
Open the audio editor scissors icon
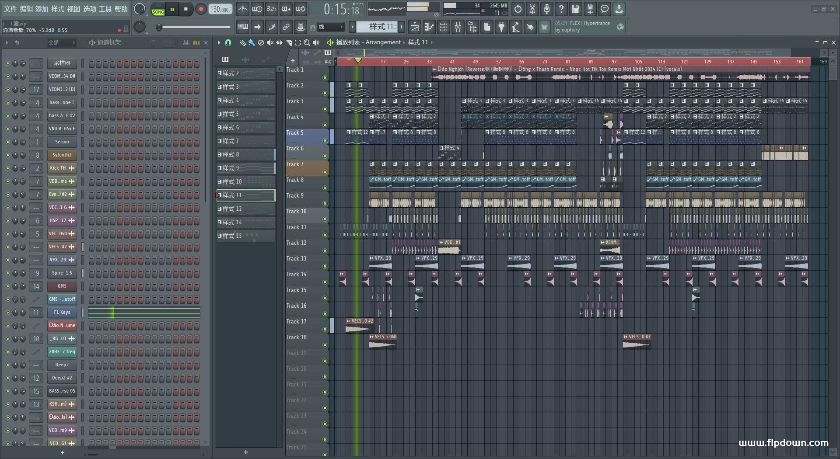(x=532, y=9)
